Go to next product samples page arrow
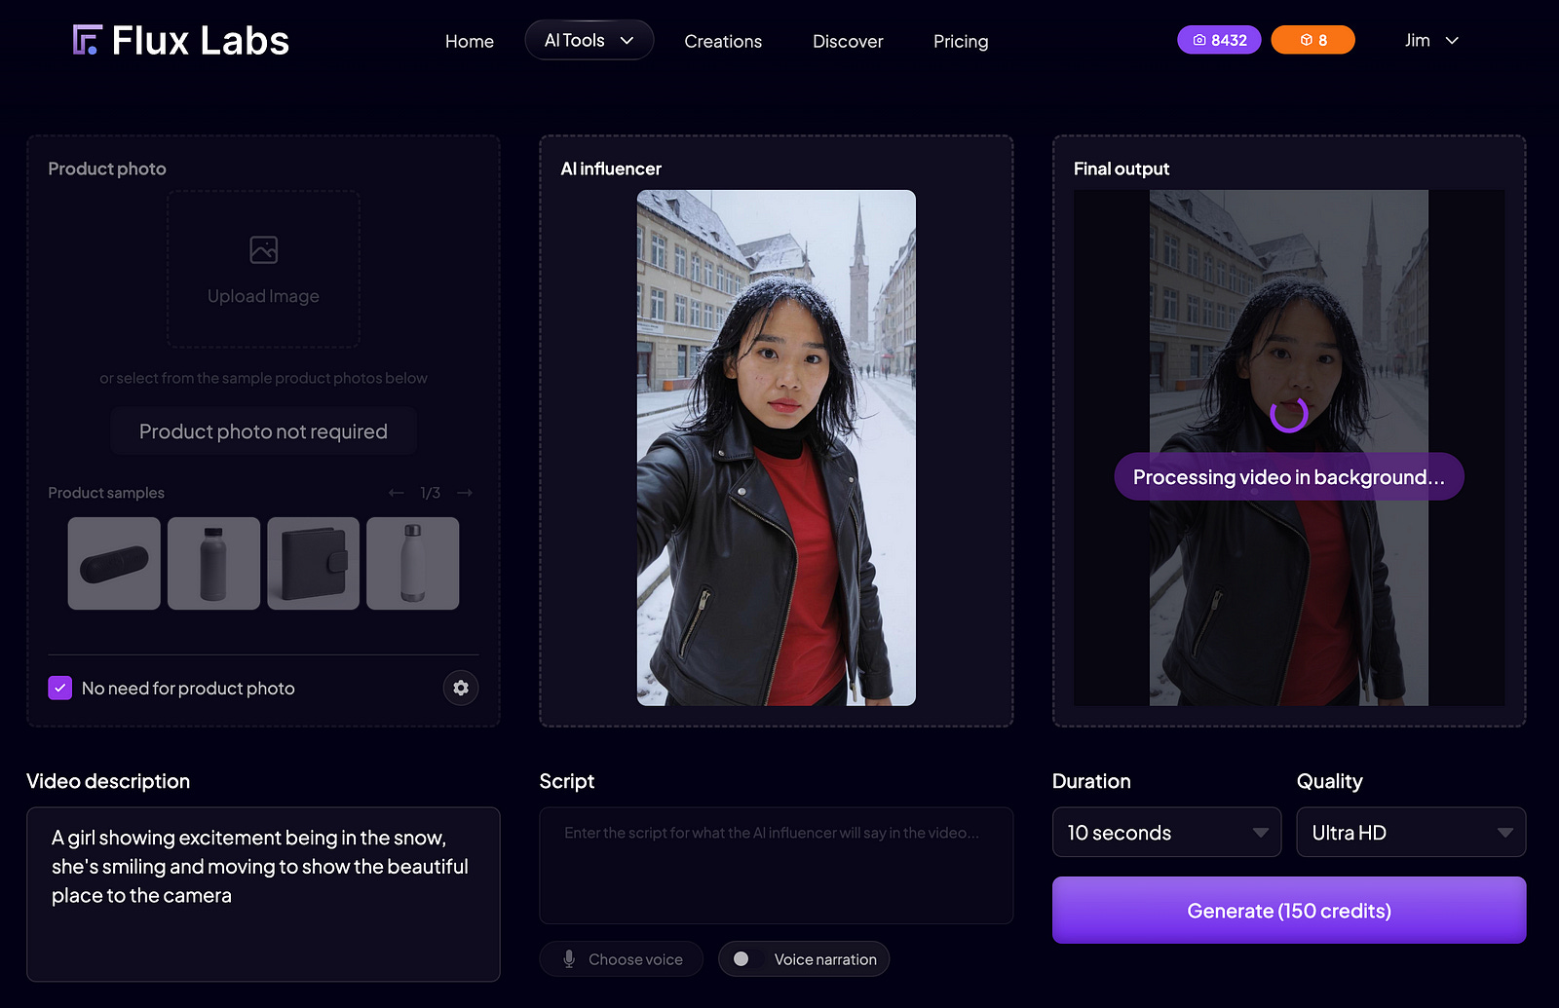The width and height of the screenshot is (1559, 1008). pyautogui.click(x=465, y=493)
